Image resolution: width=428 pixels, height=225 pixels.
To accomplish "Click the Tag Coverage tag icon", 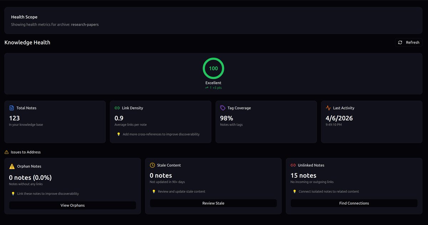I will click(223, 108).
